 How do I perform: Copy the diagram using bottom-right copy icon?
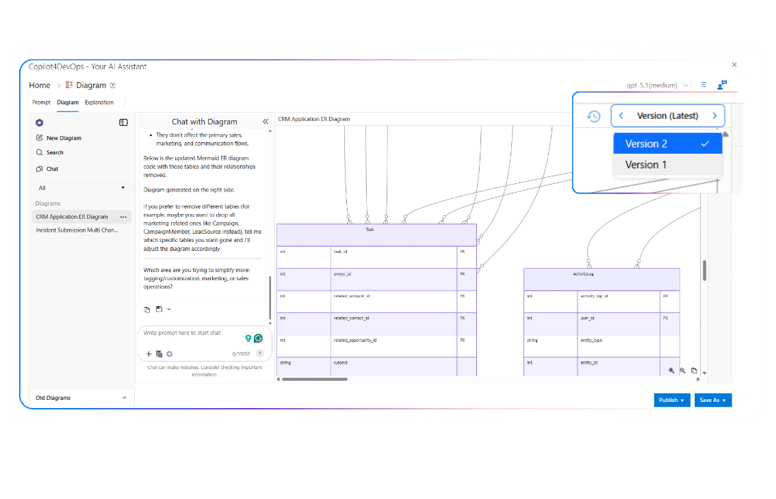(x=694, y=370)
